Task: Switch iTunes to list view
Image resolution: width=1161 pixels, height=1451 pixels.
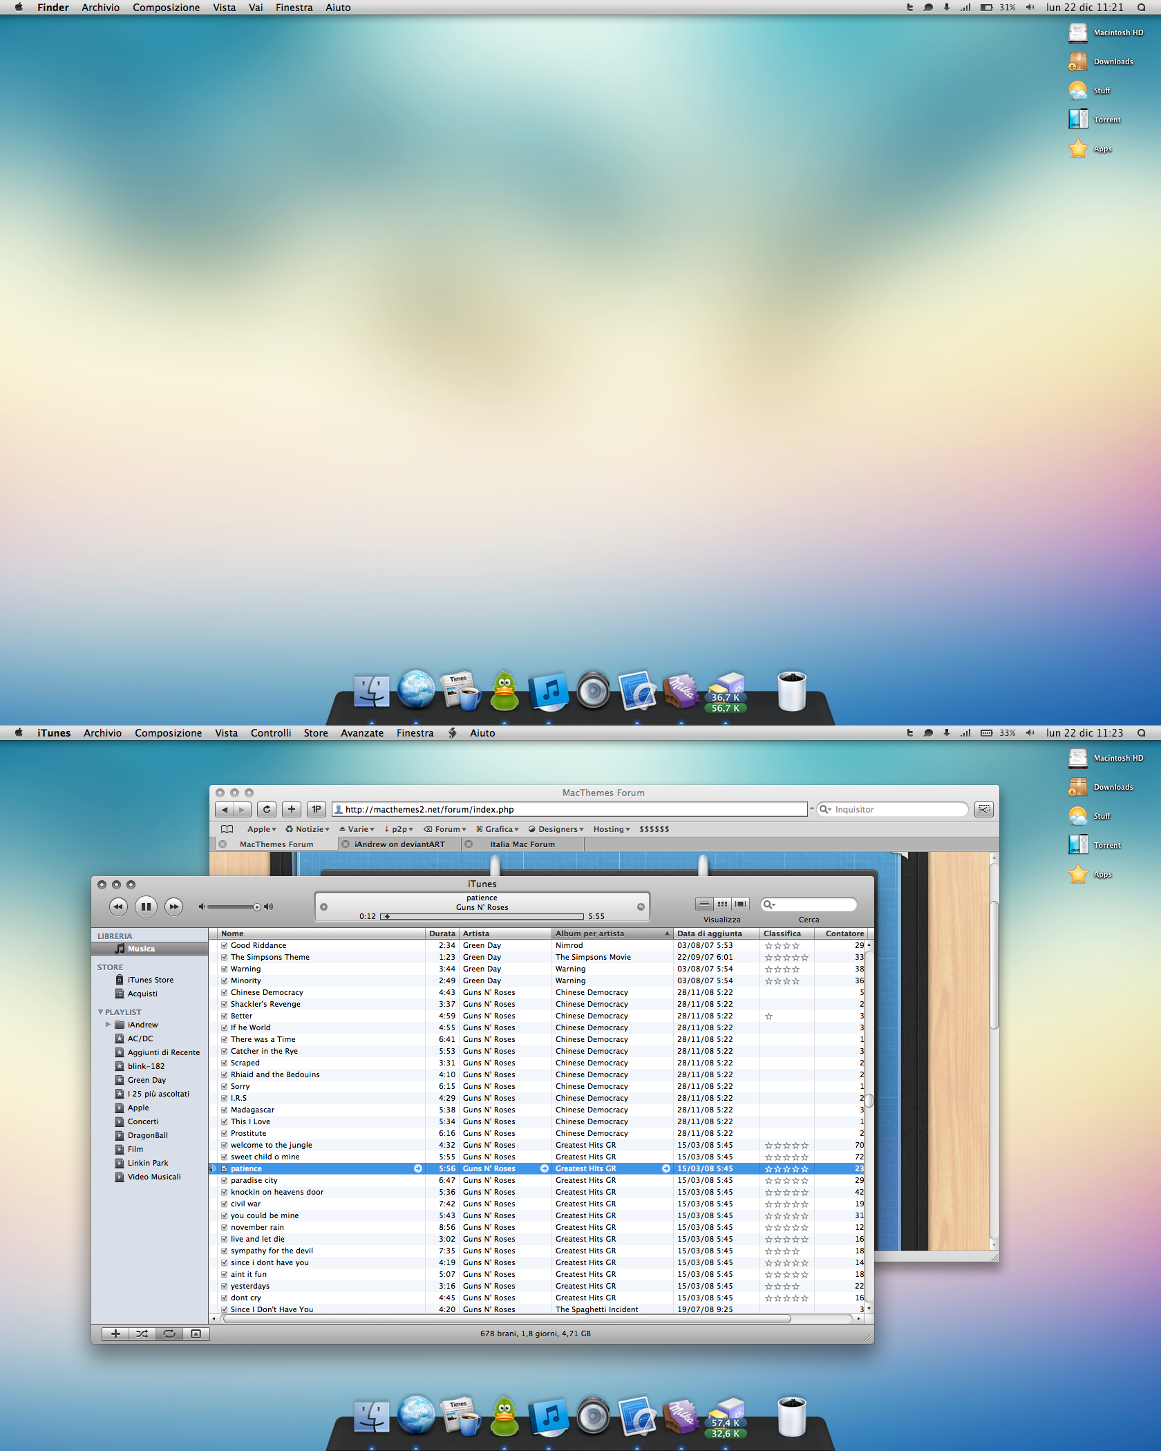Action: coord(704,904)
